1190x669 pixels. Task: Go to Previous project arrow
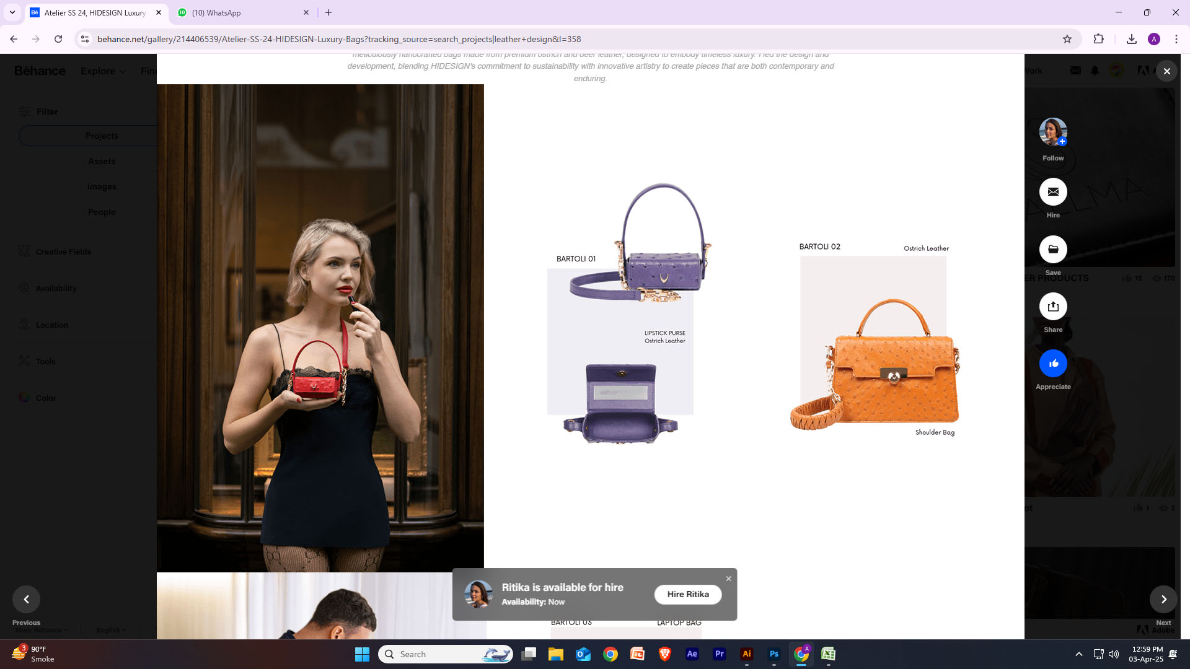26,599
